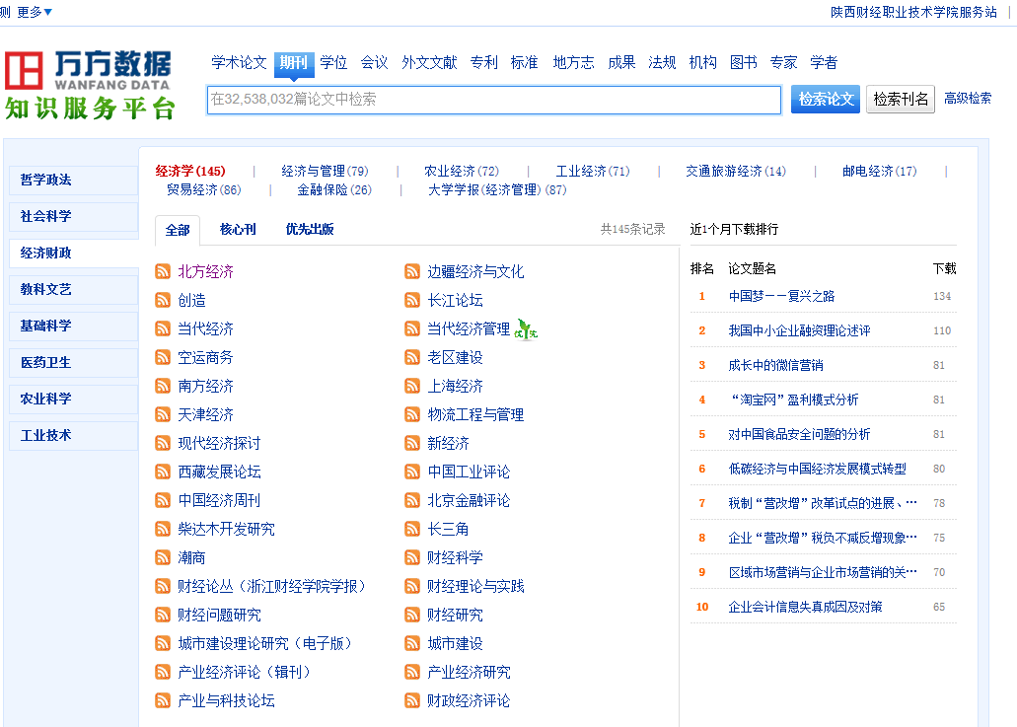1017x727 pixels.
Task: Click RSS icon beside 上海经济
Action: pyautogui.click(x=412, y=386)
